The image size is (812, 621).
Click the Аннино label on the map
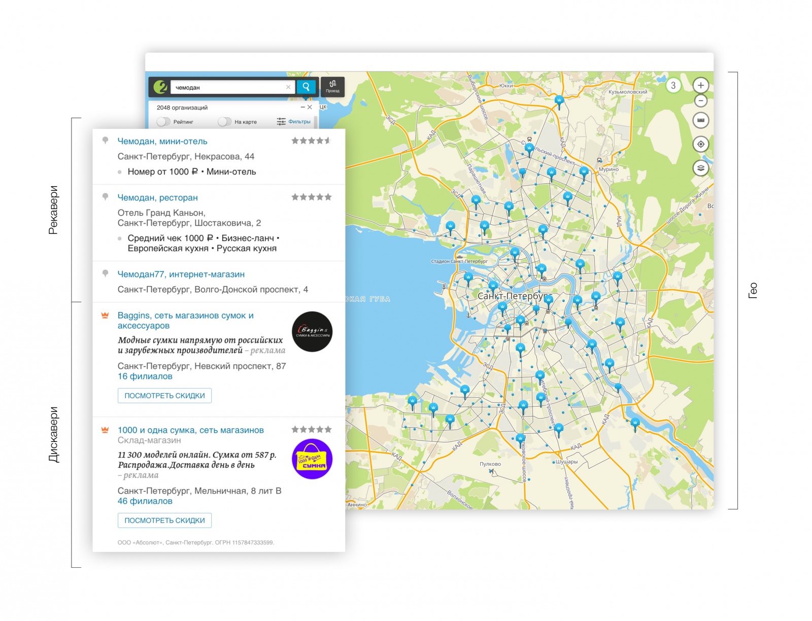[357, 504]
